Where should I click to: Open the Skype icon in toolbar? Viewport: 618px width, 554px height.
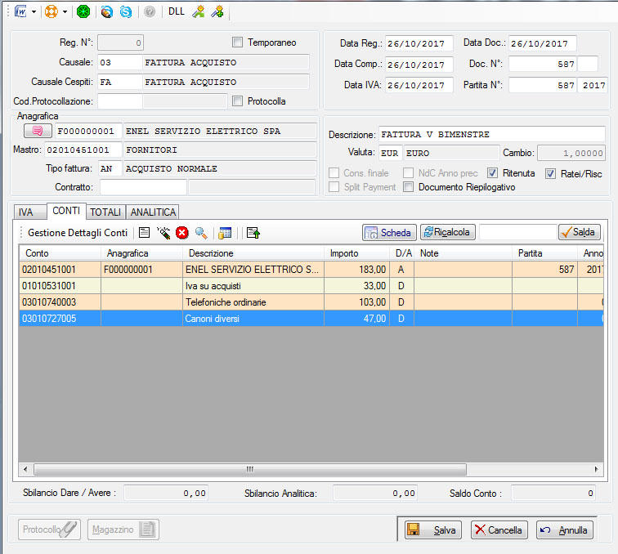[x=126, y=11]
